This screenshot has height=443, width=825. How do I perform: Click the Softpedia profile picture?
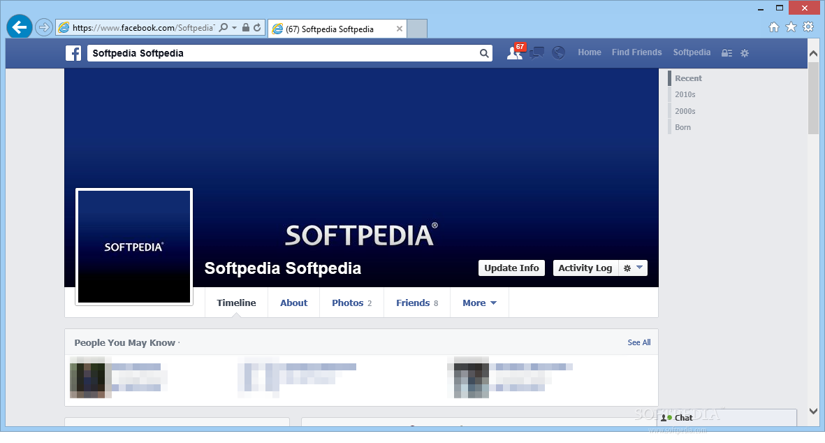click(134, 247)
